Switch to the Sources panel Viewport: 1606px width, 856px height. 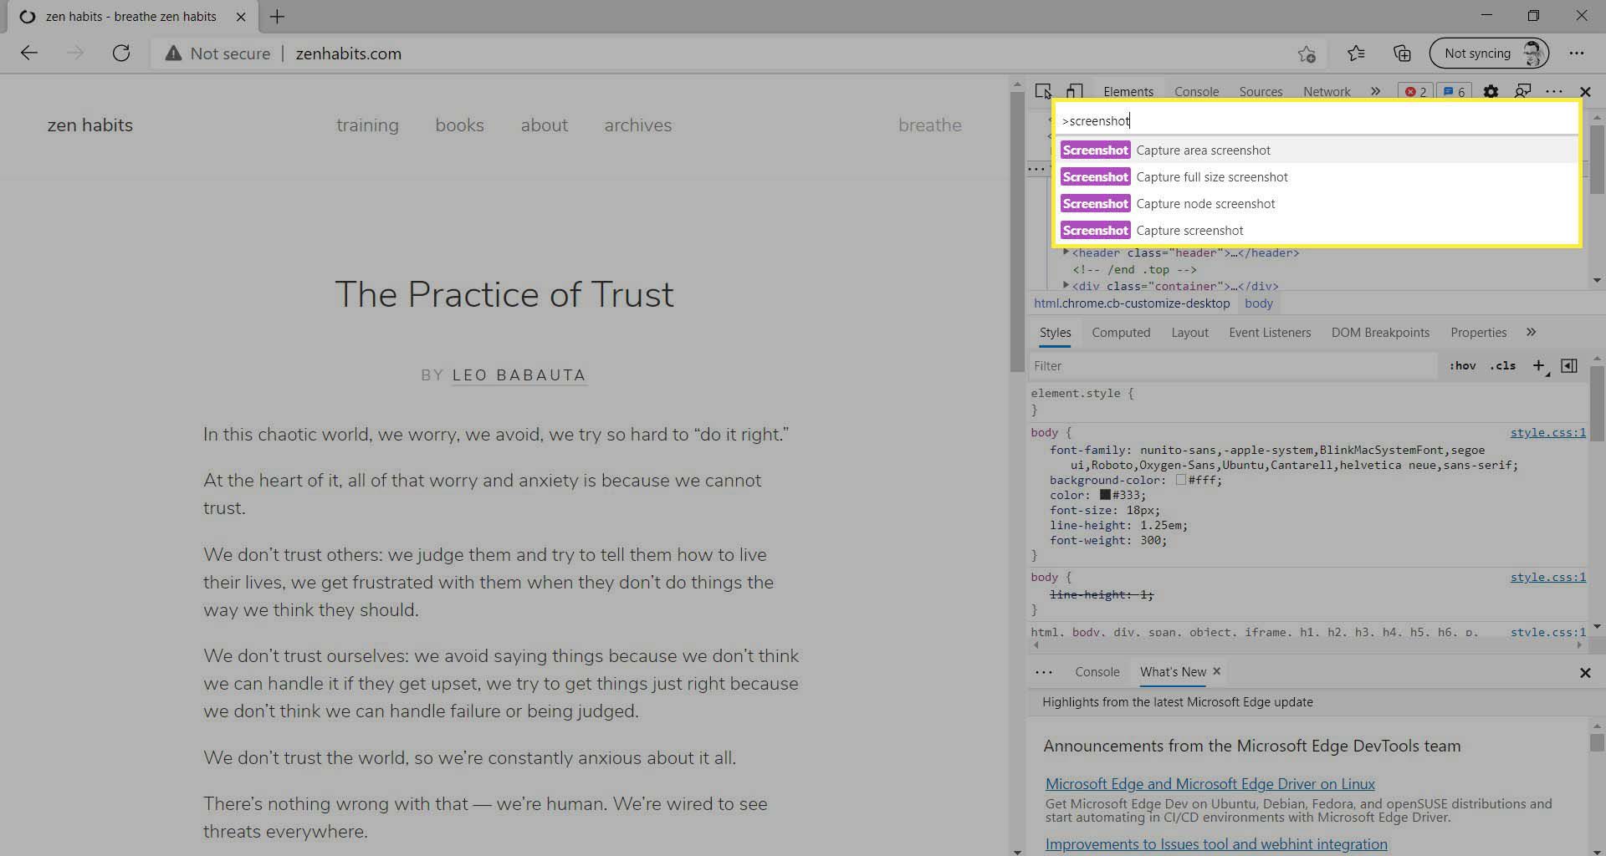(x=1261, y=92)
